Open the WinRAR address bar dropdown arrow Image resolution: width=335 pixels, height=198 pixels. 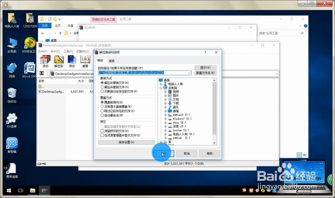pyautogui.click(x=277, y=74)
